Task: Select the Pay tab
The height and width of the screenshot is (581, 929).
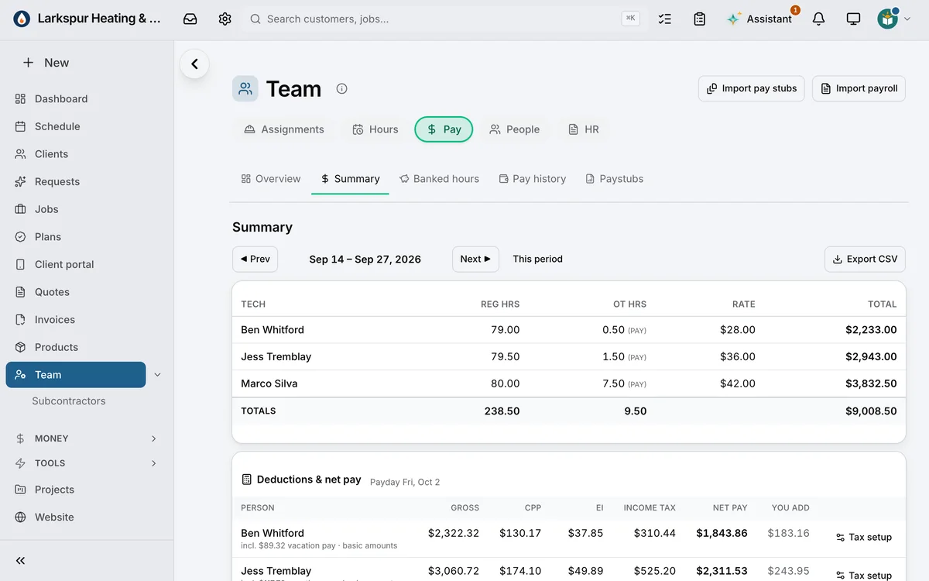Action: tap(444, 129)
